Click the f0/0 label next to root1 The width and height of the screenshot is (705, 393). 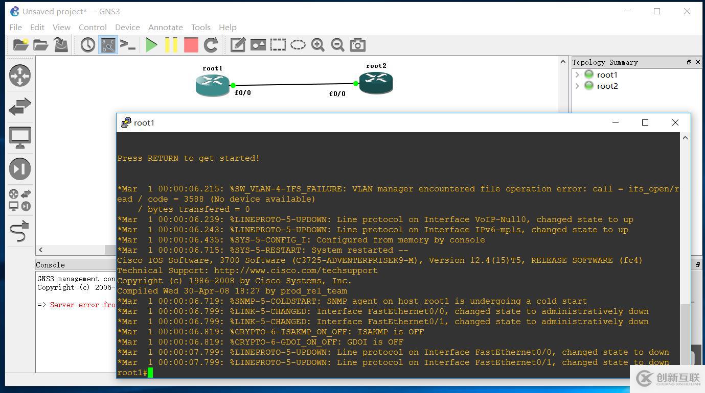[243, 93]
